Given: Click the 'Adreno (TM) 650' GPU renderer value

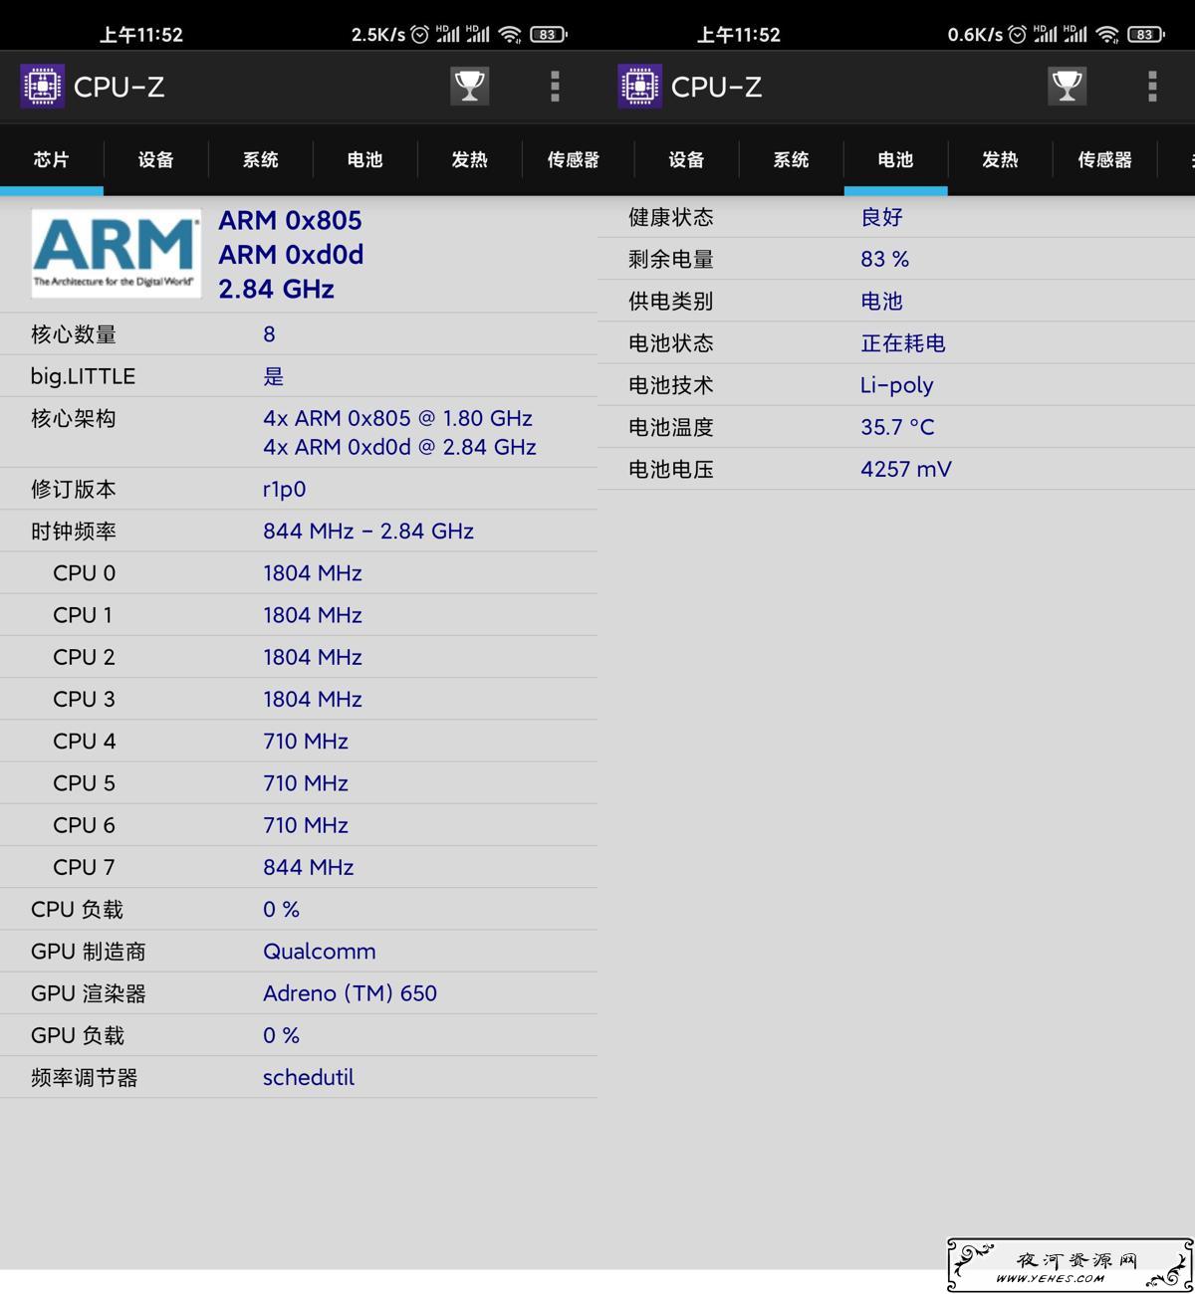Looking at the screenshot, I should click(x=351, y=993).
